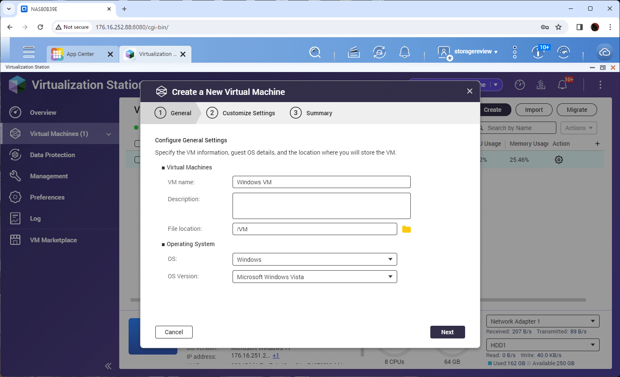Click the +1 IP address link
620x377 pixels.
276,355
